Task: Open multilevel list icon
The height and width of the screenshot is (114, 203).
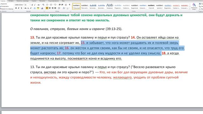Action: pyautogui.click(x=55, y=5)
